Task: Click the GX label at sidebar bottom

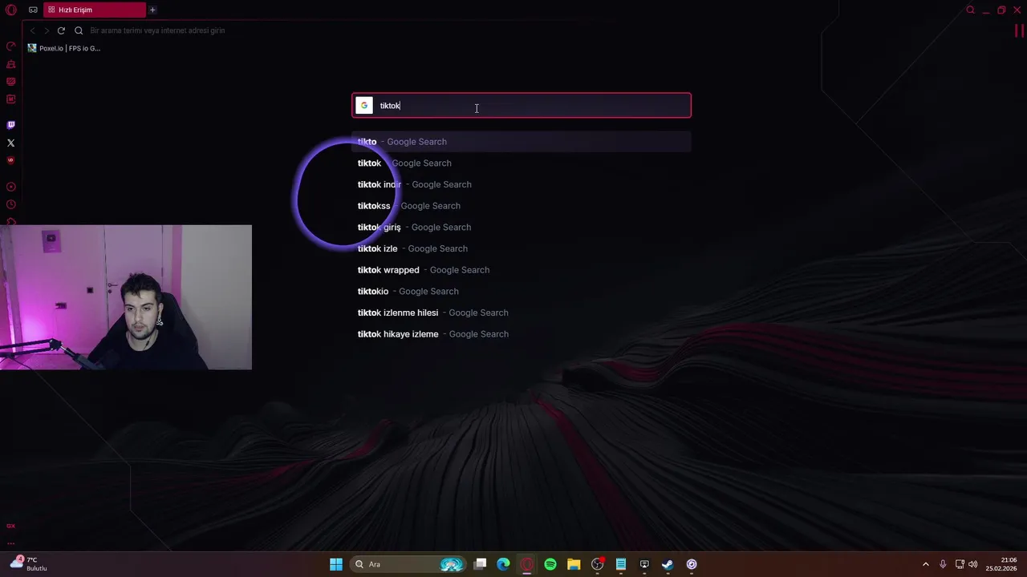Action: [x=10, y=526]
